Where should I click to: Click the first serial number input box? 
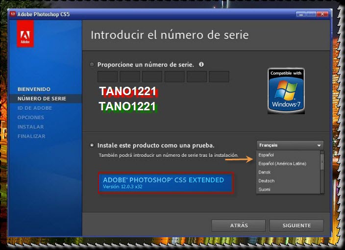pos(107,76)
